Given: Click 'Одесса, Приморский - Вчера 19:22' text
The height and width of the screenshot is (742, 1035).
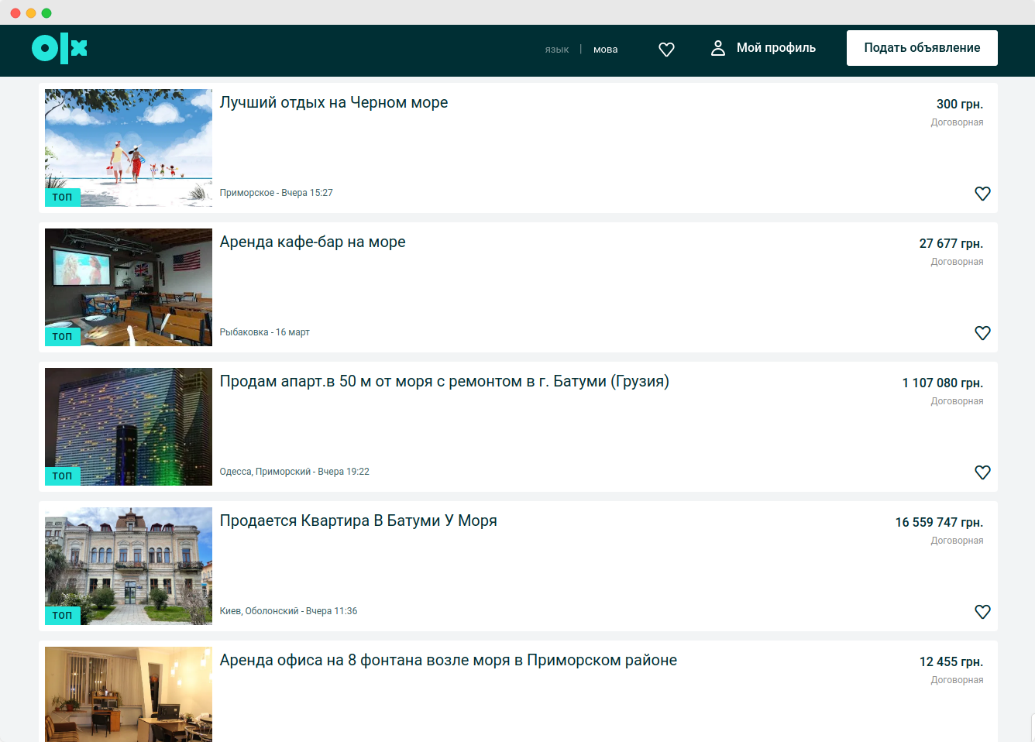Looking at the screenshot, I should pos(294,472).
